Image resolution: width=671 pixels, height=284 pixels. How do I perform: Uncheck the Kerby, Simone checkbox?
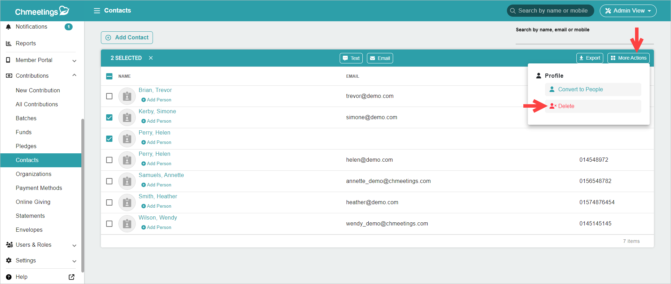[109, 117]
